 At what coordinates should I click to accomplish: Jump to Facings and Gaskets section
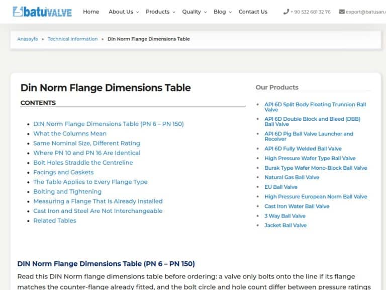point(63,172)
